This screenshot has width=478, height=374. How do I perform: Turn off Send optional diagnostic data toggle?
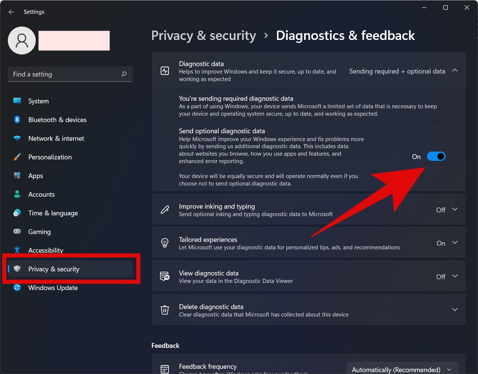(436, 156)
